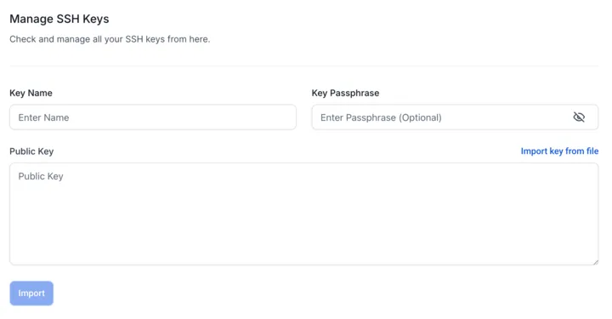Click the empty lower area of Public Key box
Image resolution: width=612 pixels, height=319 pixels.
304,234
